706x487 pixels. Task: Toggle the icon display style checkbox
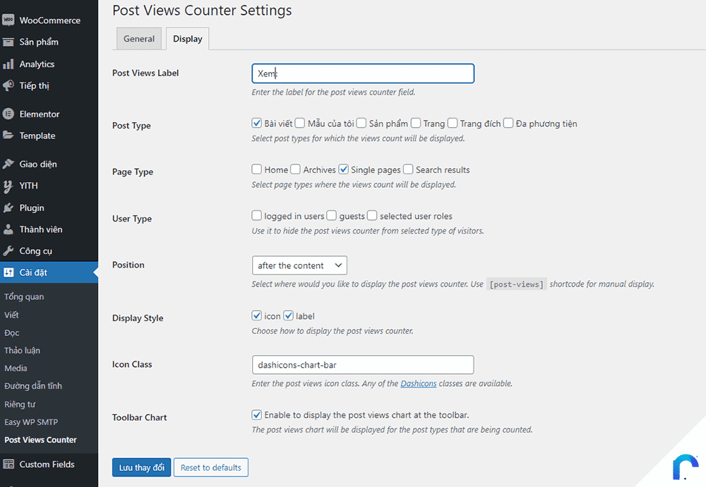257,315
